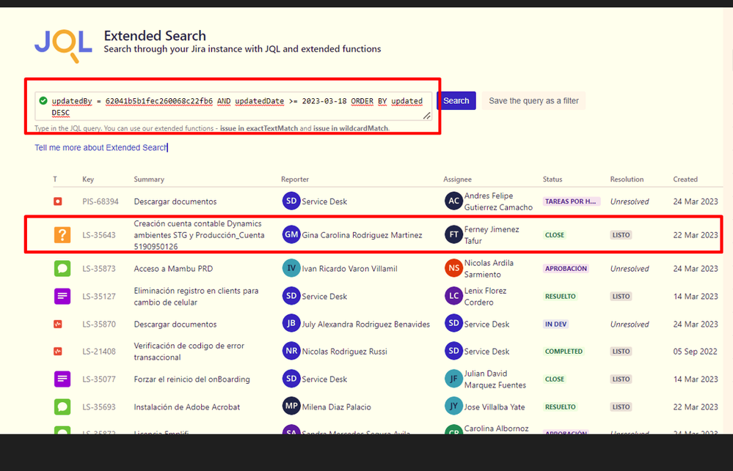Click the TAREAS POR H... status badge

570,201
